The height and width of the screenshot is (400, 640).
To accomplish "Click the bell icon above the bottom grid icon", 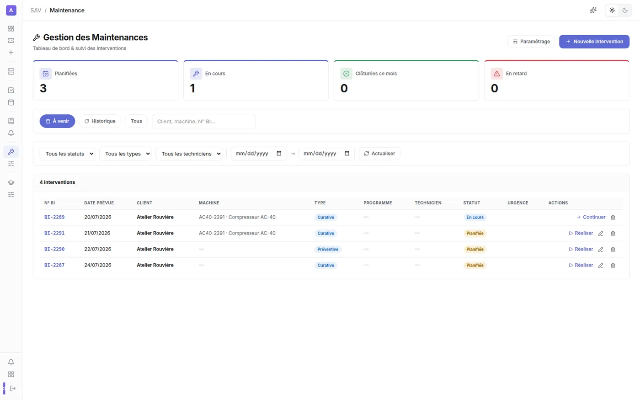I will [x=11, y=362].
